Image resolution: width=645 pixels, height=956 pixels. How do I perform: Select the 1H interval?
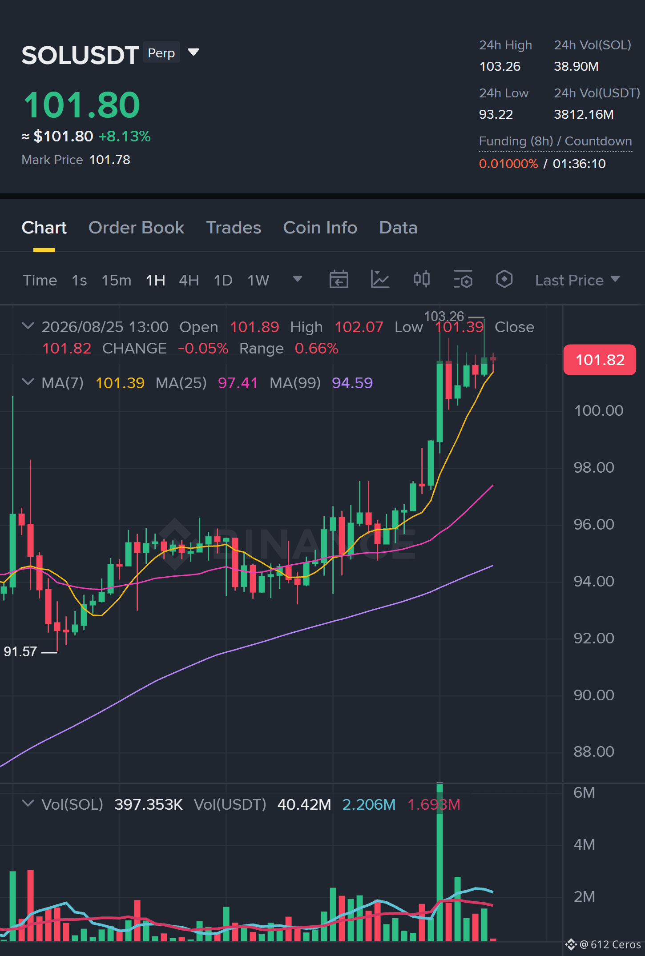tap(156, 280)
